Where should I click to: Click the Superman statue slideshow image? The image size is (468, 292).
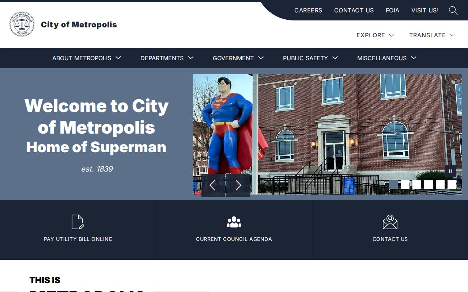[x=327, y=134]
